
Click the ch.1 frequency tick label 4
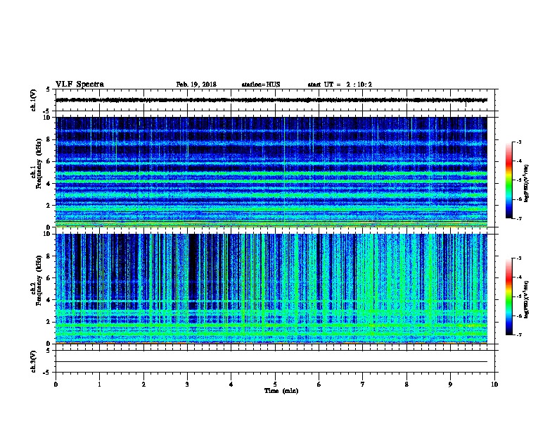(x=48, y=184)
